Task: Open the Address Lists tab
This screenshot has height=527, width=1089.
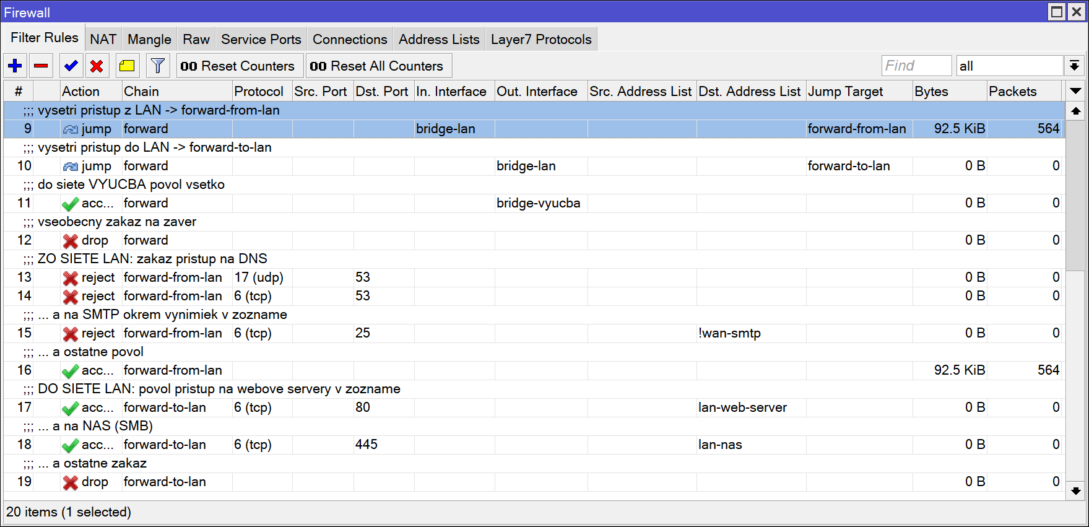Action: (438, 40)
